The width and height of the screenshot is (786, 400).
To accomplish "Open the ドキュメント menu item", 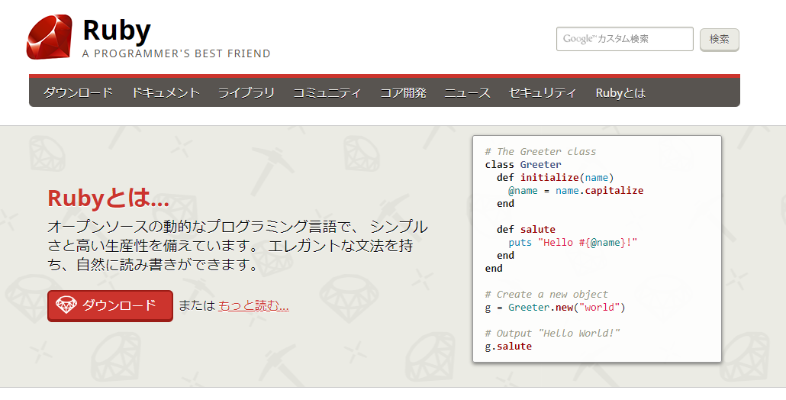I will point(166,92).
